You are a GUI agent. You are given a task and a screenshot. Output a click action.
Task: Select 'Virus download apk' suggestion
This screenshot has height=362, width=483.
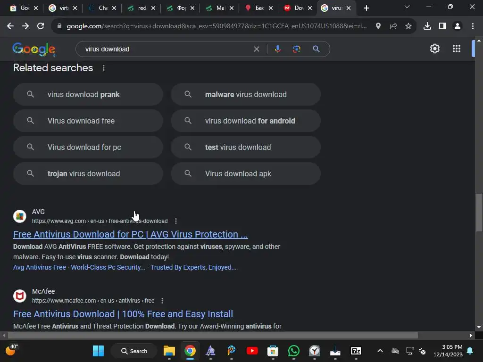click(x=246, y=173)
